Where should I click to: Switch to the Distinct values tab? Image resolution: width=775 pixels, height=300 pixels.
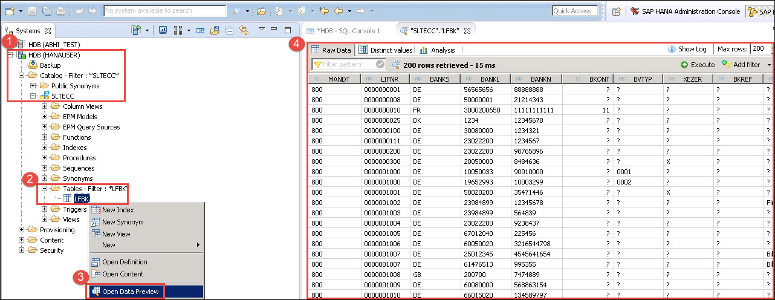pyautogui.click(x=385, y=50)
